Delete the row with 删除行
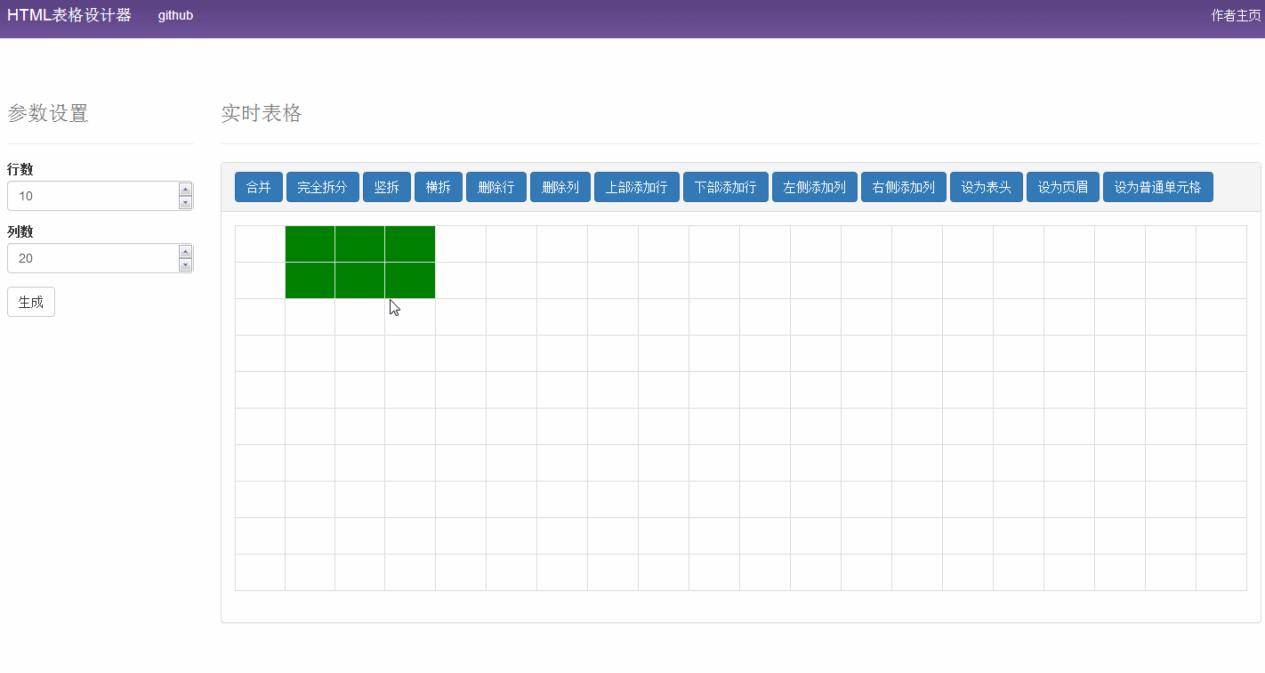Image resolution: width=1265 pixels, height=673 pixels. [496, 188]
